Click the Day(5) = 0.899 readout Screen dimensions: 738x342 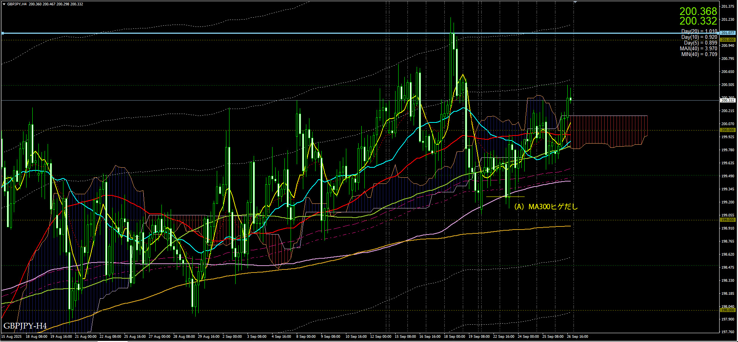[700, 43]
